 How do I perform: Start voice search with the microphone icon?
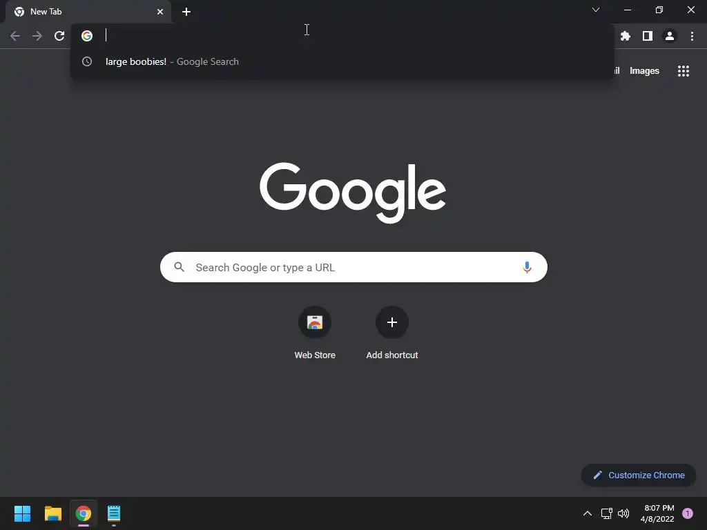(527, 267)
